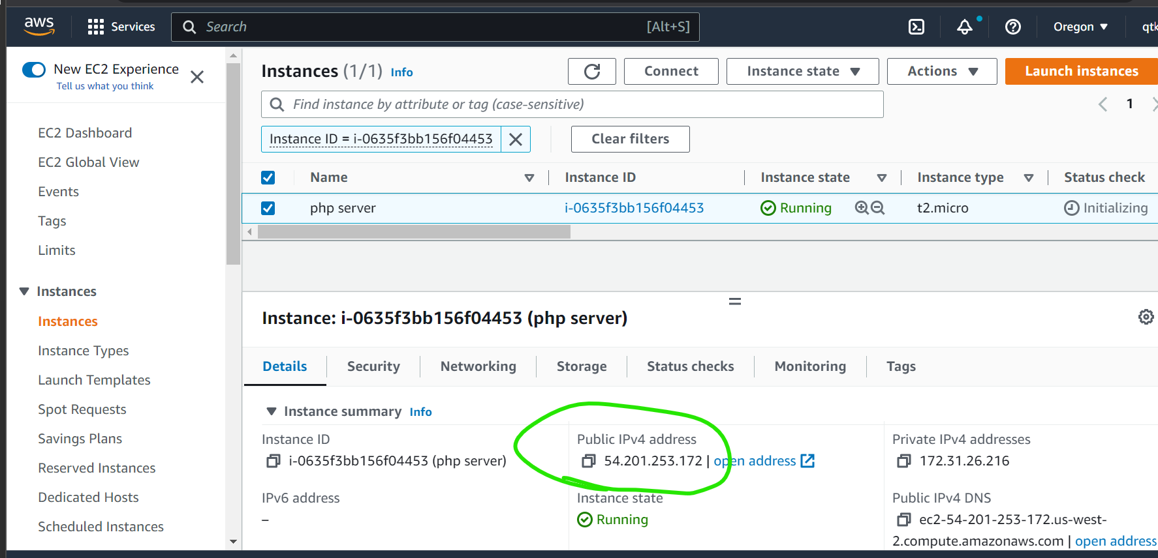Copy the private IPv4 address
Viewport: 1158px width, 558px height.
pos(904,461)
